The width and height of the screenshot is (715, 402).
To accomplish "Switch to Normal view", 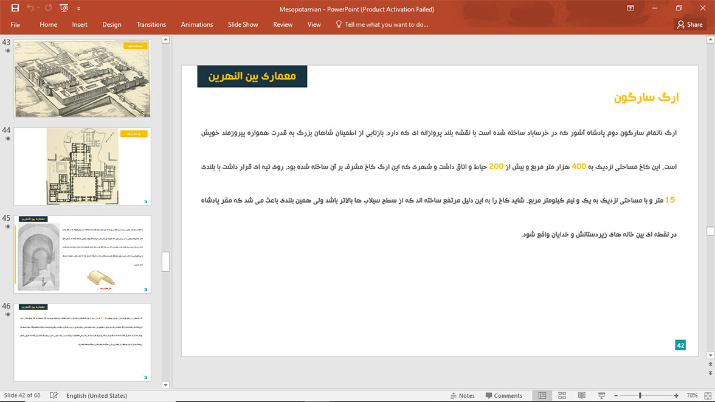I will tap(542, 395).
